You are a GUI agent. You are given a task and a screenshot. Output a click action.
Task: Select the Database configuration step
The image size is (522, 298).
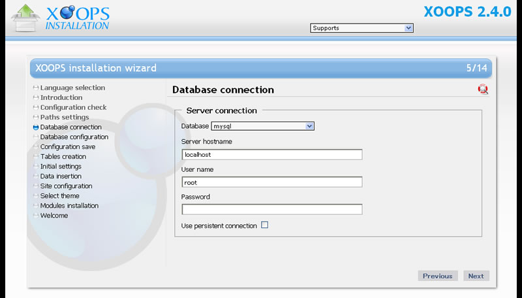(74, 137)
